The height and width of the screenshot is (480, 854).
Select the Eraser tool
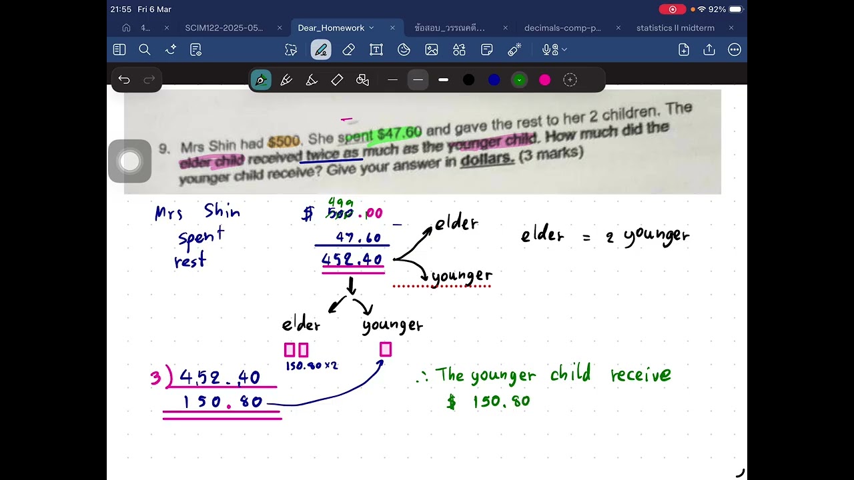point(348,49)
